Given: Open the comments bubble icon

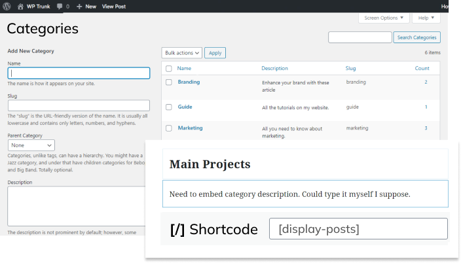Looking at the screenshot, I should [60, 6].
